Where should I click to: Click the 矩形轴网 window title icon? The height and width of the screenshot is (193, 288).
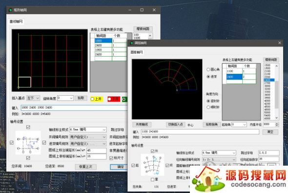pyautogui.click(x=10, y=10)
